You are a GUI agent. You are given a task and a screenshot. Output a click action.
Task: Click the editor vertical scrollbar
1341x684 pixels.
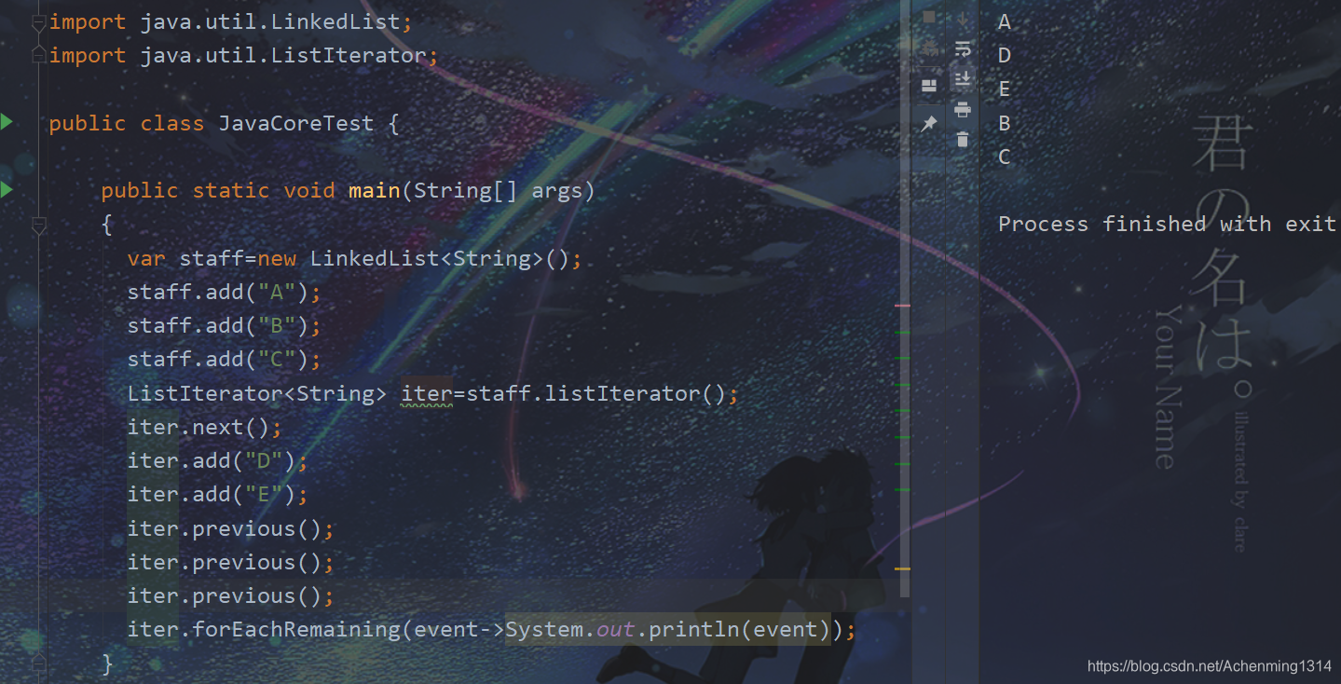905,298
